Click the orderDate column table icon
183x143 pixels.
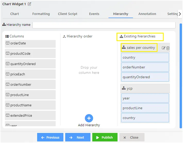click(7, 43)
